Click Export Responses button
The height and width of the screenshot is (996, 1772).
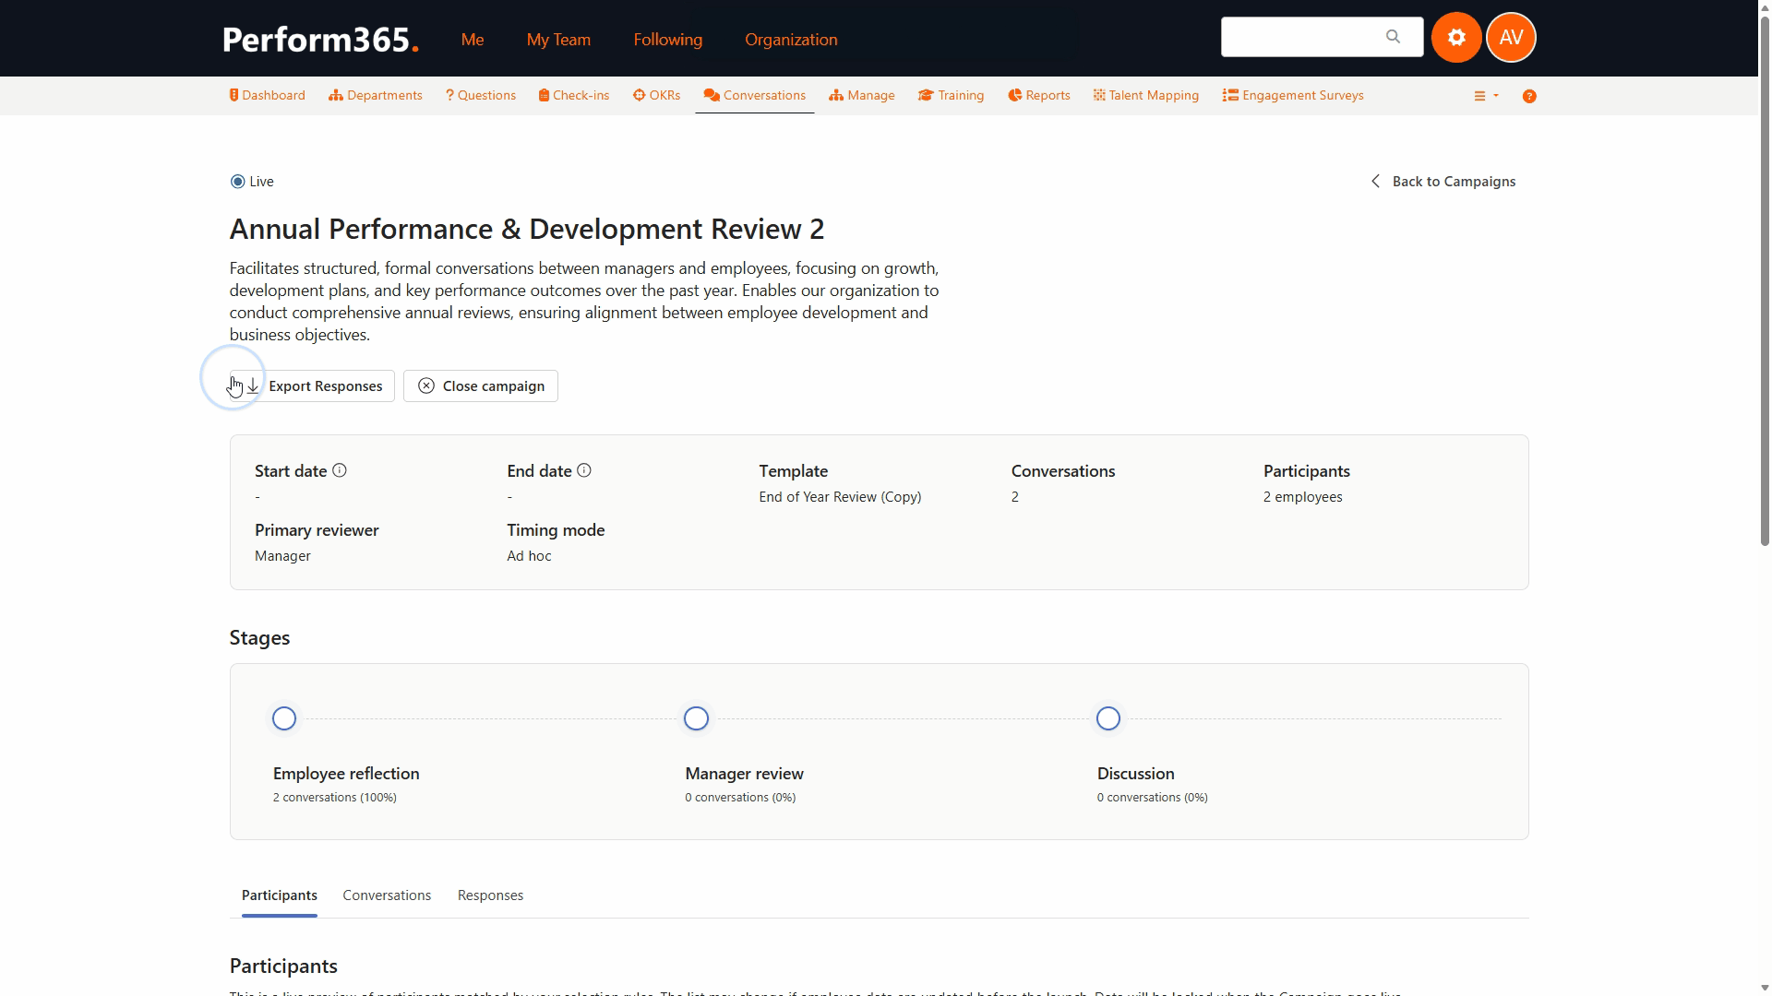pyautogui.click(x=313, y=386)
